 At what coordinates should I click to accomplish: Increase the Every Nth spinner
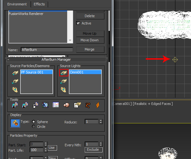click(101, 143)
